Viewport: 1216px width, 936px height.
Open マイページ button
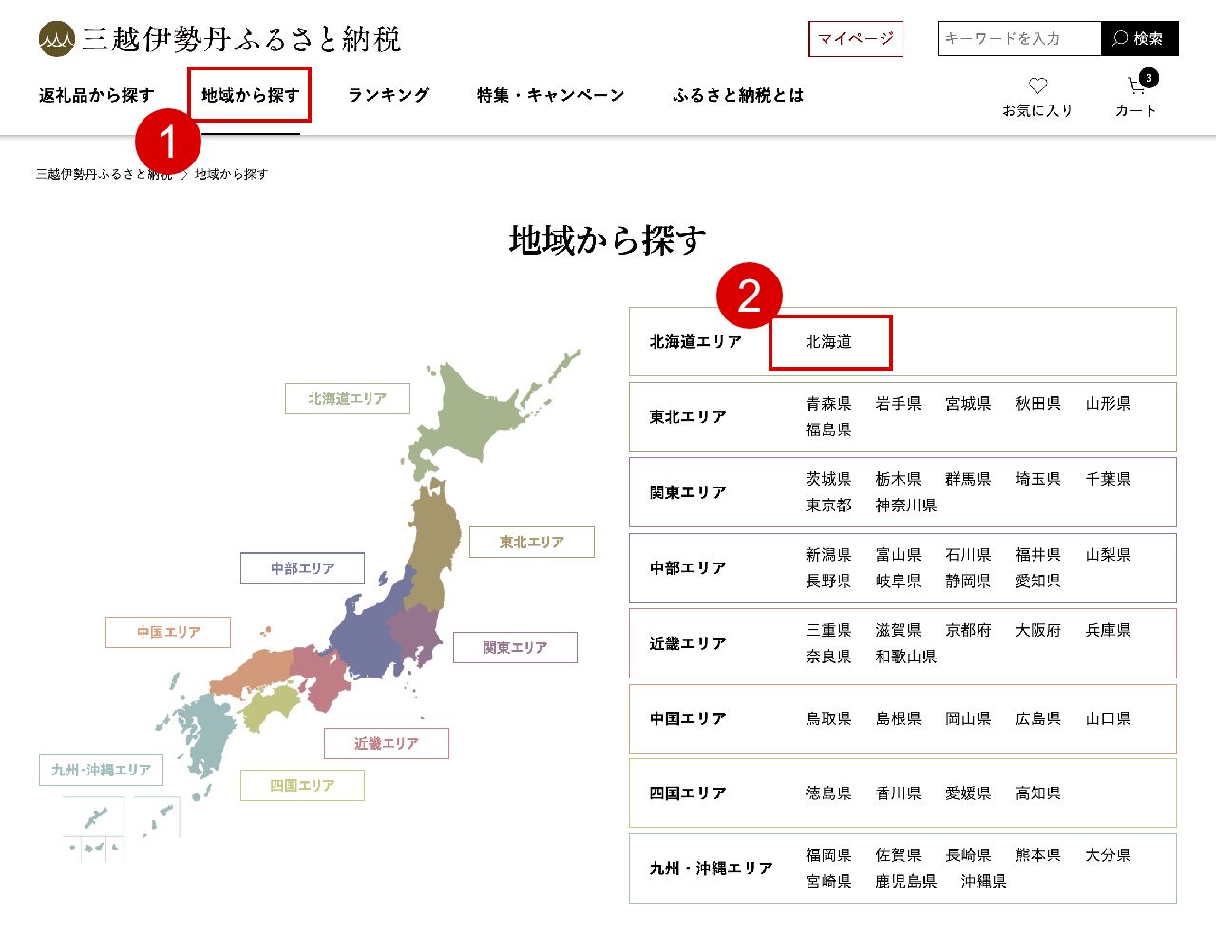855,39
